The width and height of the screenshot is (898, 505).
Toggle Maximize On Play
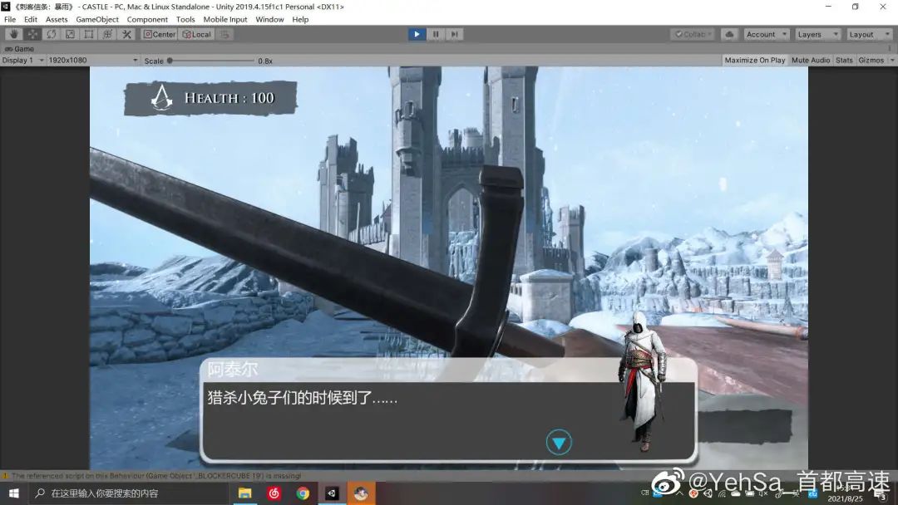click(x=755, y=60)
